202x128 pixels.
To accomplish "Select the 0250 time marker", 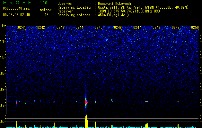I will point(195,28).
